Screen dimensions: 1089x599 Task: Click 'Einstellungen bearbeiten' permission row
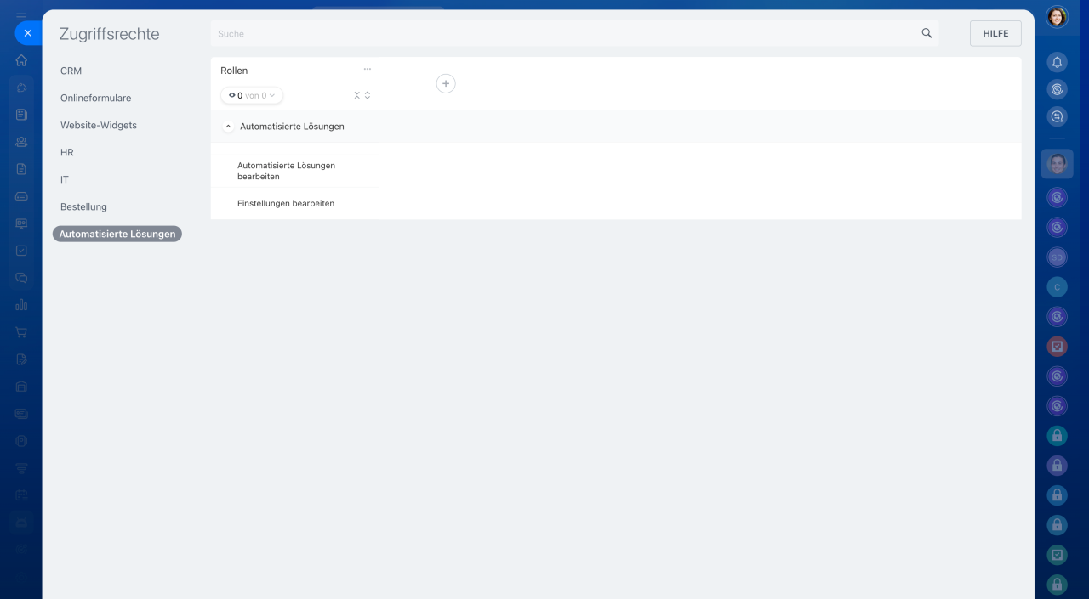[294, 204]
